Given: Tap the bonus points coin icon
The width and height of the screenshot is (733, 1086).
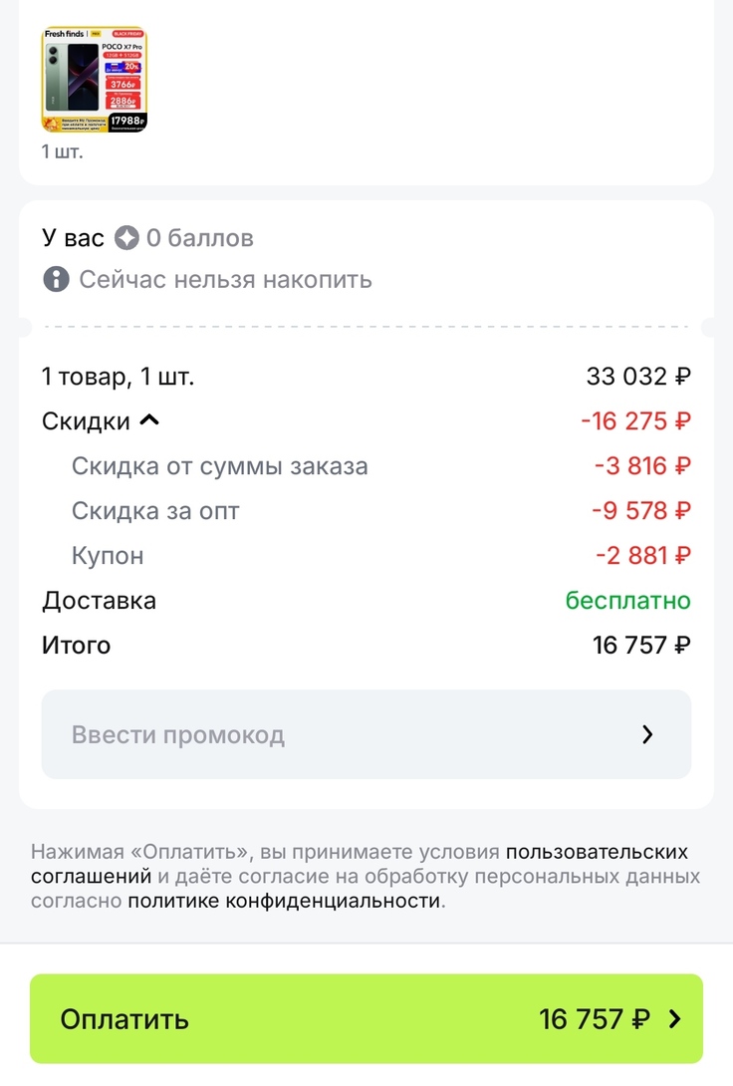Looking at the screenshot, I should (126, 238).
